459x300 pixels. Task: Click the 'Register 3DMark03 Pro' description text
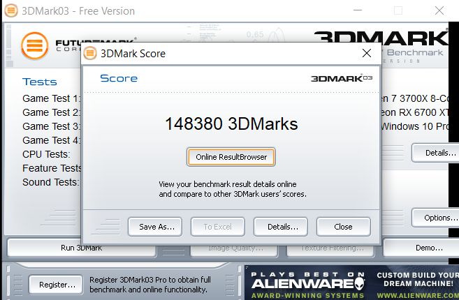(150, 285)
